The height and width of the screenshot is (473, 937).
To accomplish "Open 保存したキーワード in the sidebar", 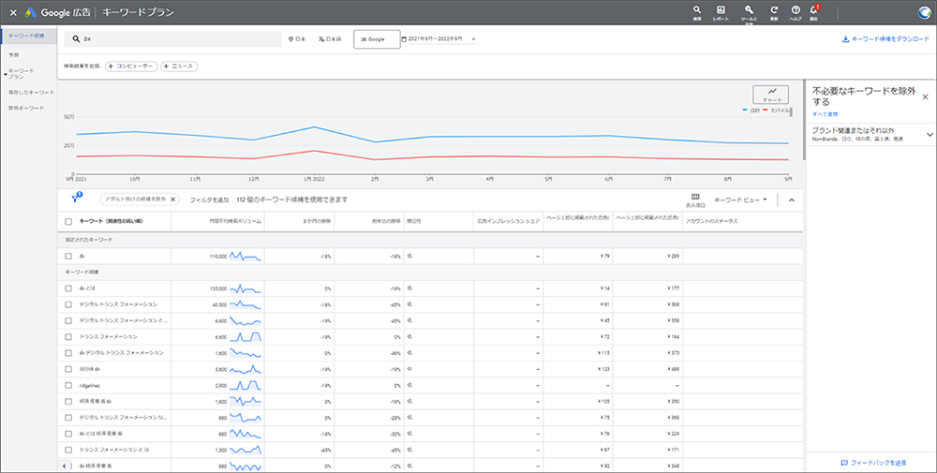I will (x=31, y=93).
